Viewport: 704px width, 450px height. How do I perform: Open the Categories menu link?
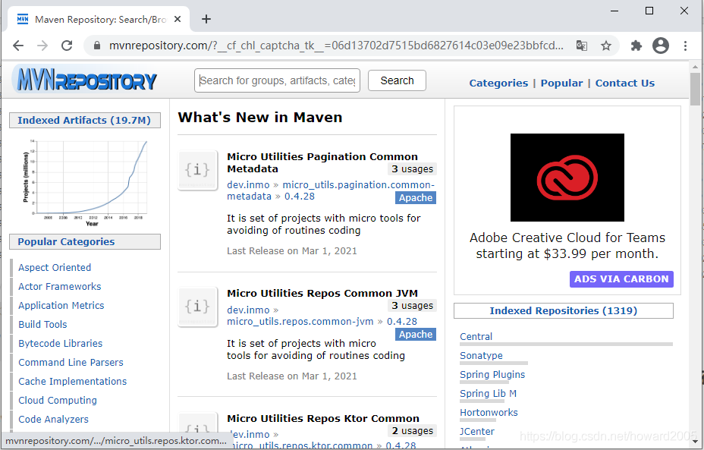click(498, 83)
